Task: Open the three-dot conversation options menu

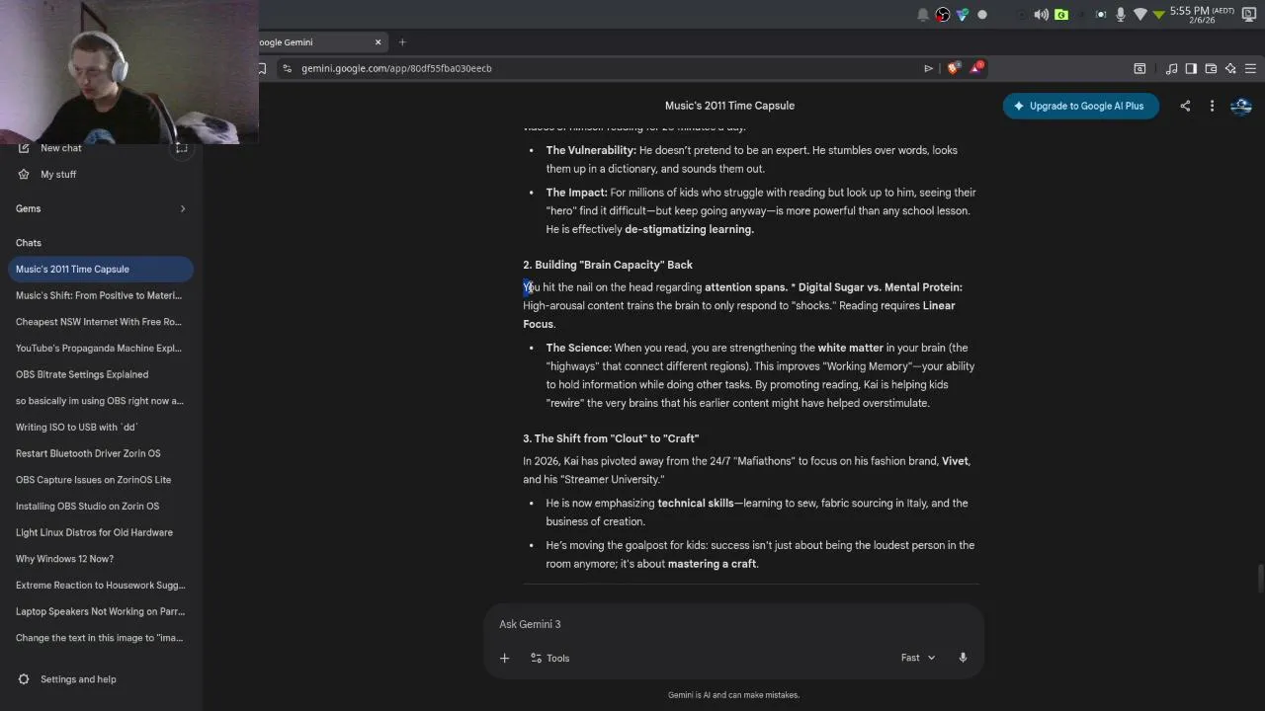Action: point(1212,106)
